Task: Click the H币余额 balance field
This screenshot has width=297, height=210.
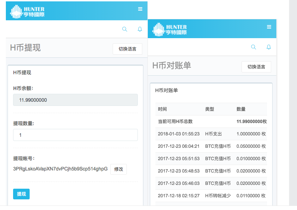Action: click(75, 100)
